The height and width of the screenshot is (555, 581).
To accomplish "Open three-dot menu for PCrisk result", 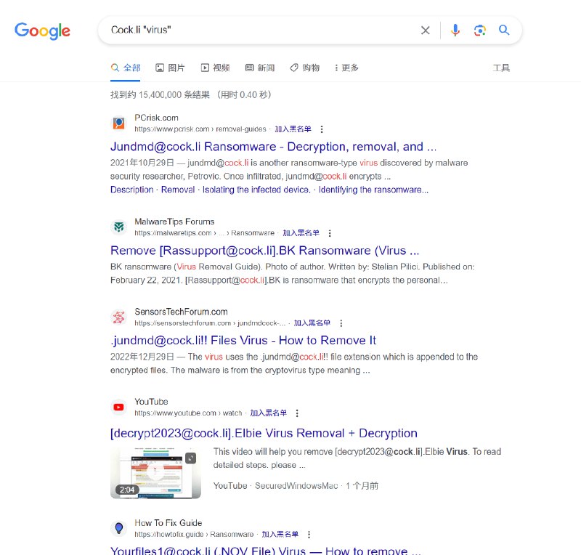I will pos(322,129).
